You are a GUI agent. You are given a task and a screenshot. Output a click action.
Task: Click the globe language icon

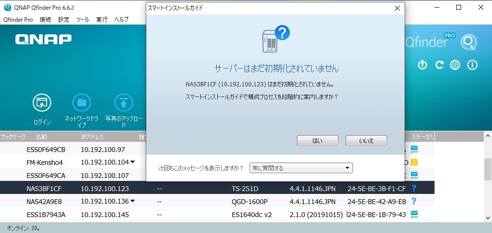click(455, 65)
